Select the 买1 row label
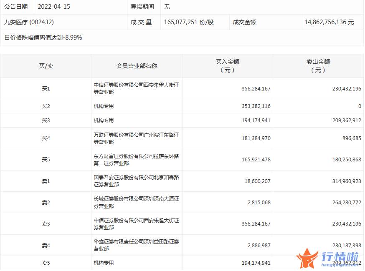365x271 pixels. (46, 88)
